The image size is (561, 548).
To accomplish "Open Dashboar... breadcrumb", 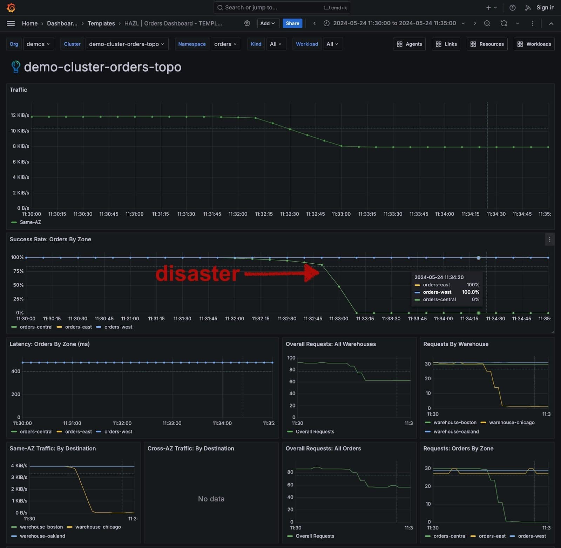I will [x=62, y=23].
